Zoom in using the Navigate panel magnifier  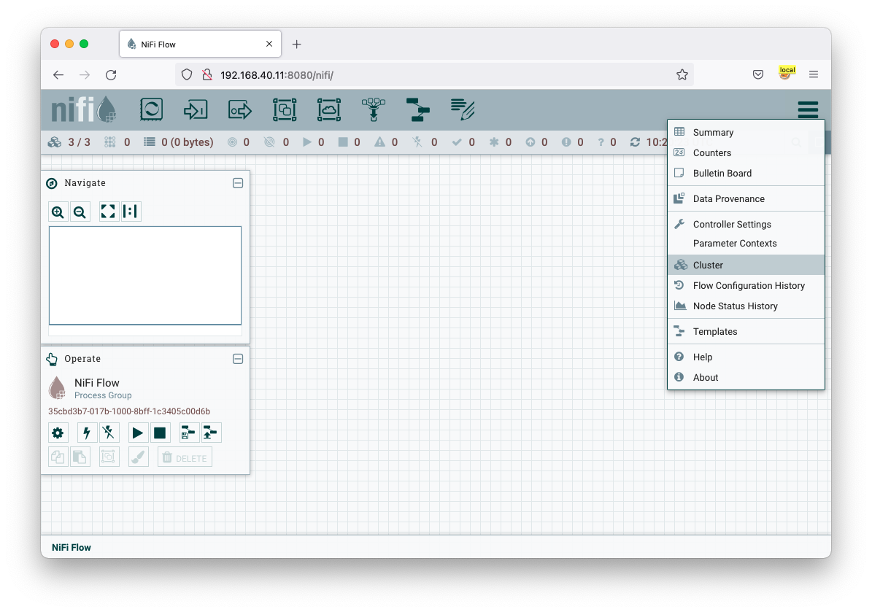pos(58,212)
